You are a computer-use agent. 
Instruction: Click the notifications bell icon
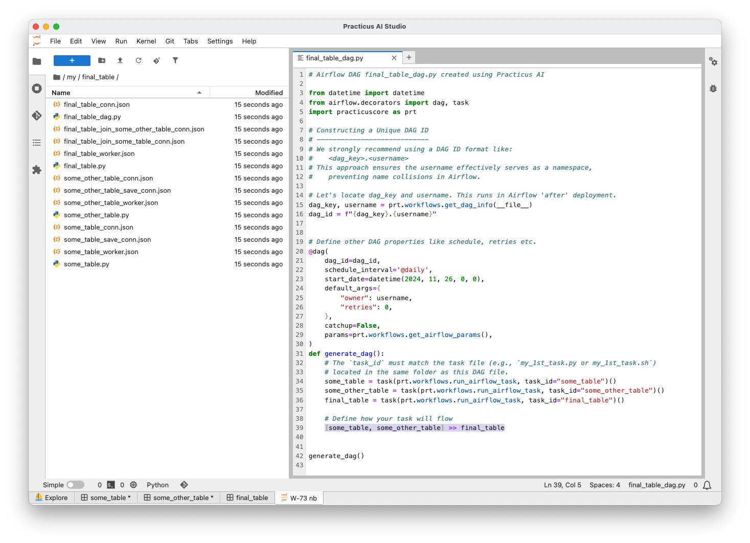pos(707,485)
